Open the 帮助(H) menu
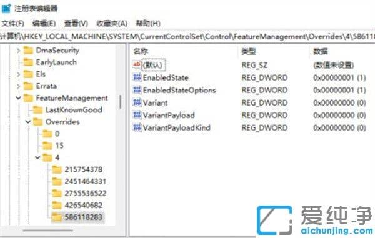This screenshot has height=238, width=375. click(148, 23)
